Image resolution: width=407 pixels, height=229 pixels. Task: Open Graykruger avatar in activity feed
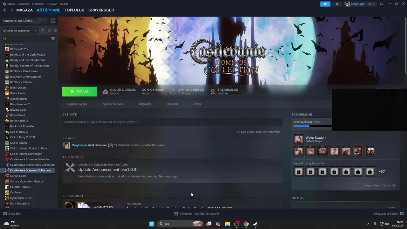(66, 145)
